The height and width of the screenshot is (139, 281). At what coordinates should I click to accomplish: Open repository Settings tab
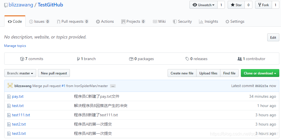coord(235,22)
